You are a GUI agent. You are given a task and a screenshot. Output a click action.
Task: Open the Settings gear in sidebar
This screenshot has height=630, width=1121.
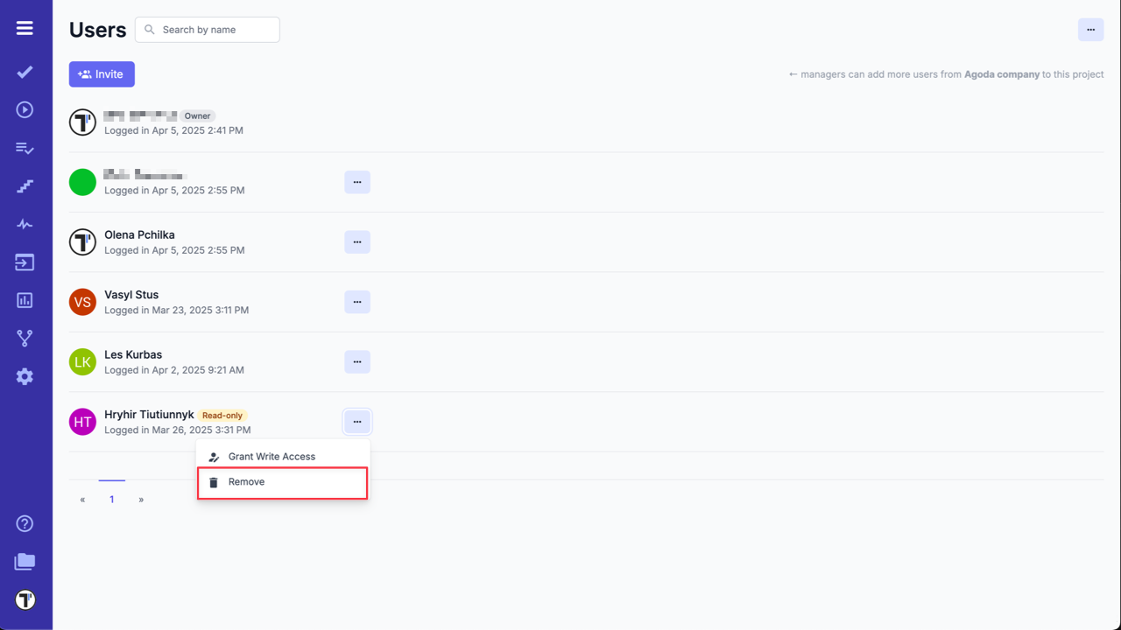25,376
